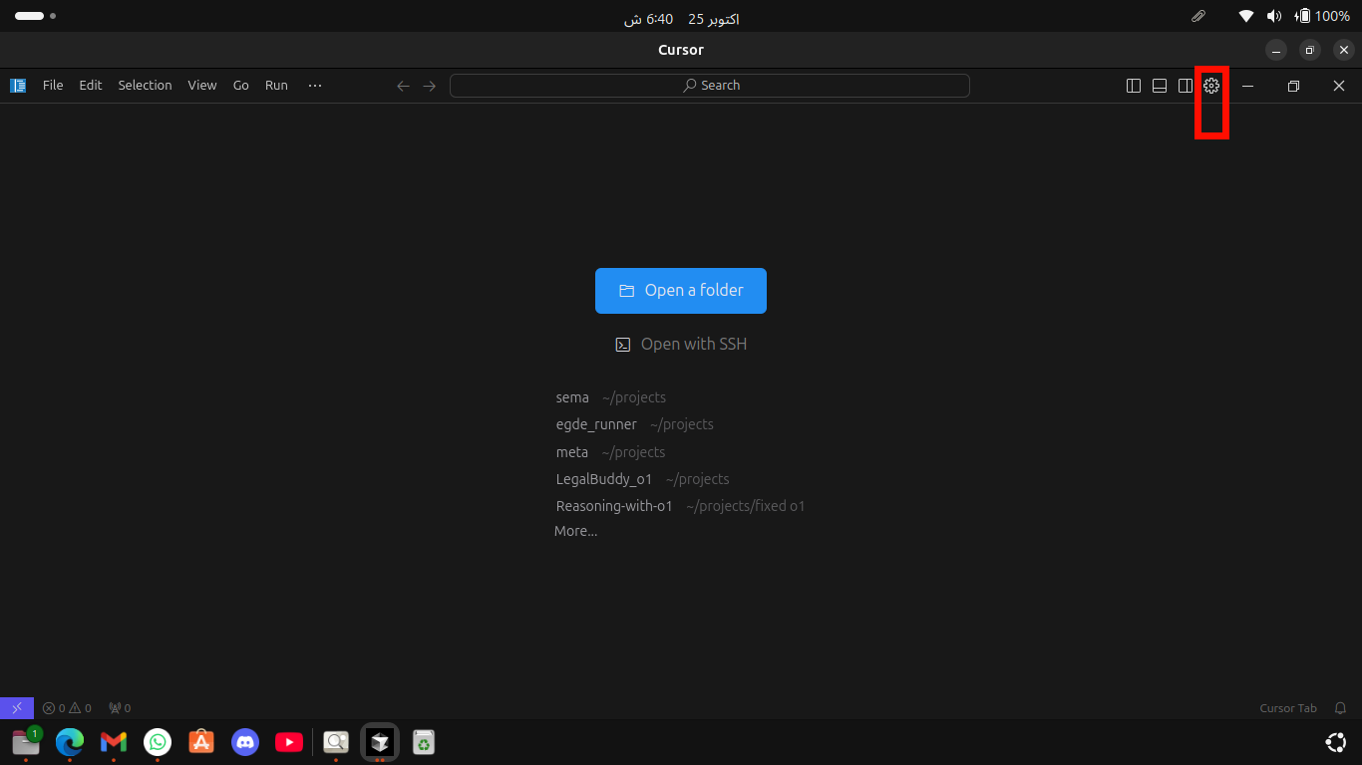The image size is (1362, 765).
Task: Open the Go menu
Action: pyautogui.click(x=241, y=86)
